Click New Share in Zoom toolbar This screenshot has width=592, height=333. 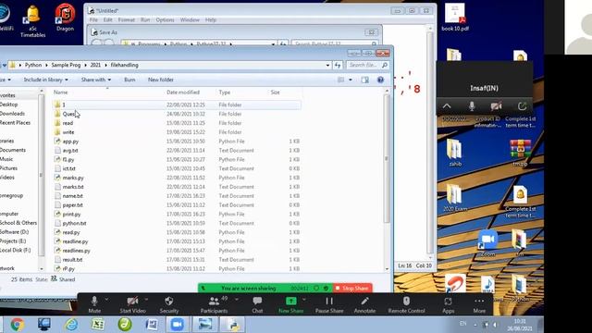click(290, 304)
